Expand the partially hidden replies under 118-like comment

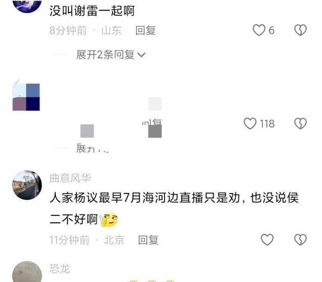[x=93, y=148]
